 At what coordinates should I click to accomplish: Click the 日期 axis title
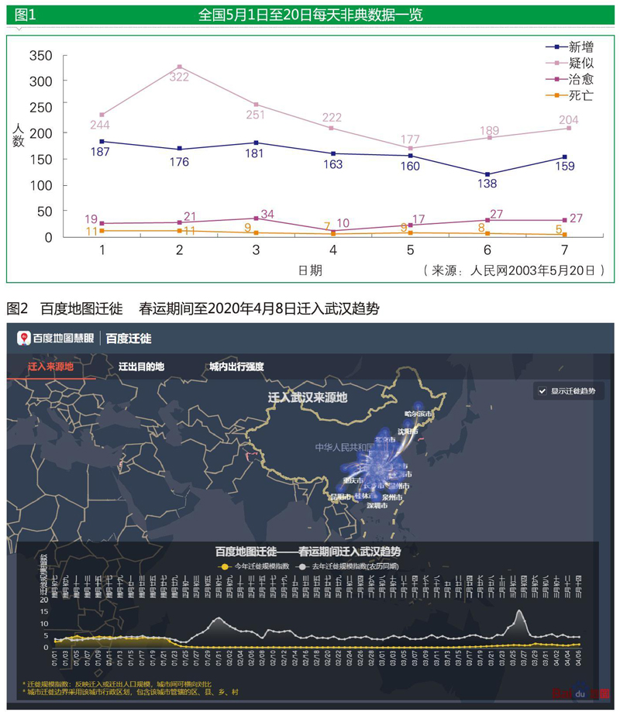click(310, 270)
